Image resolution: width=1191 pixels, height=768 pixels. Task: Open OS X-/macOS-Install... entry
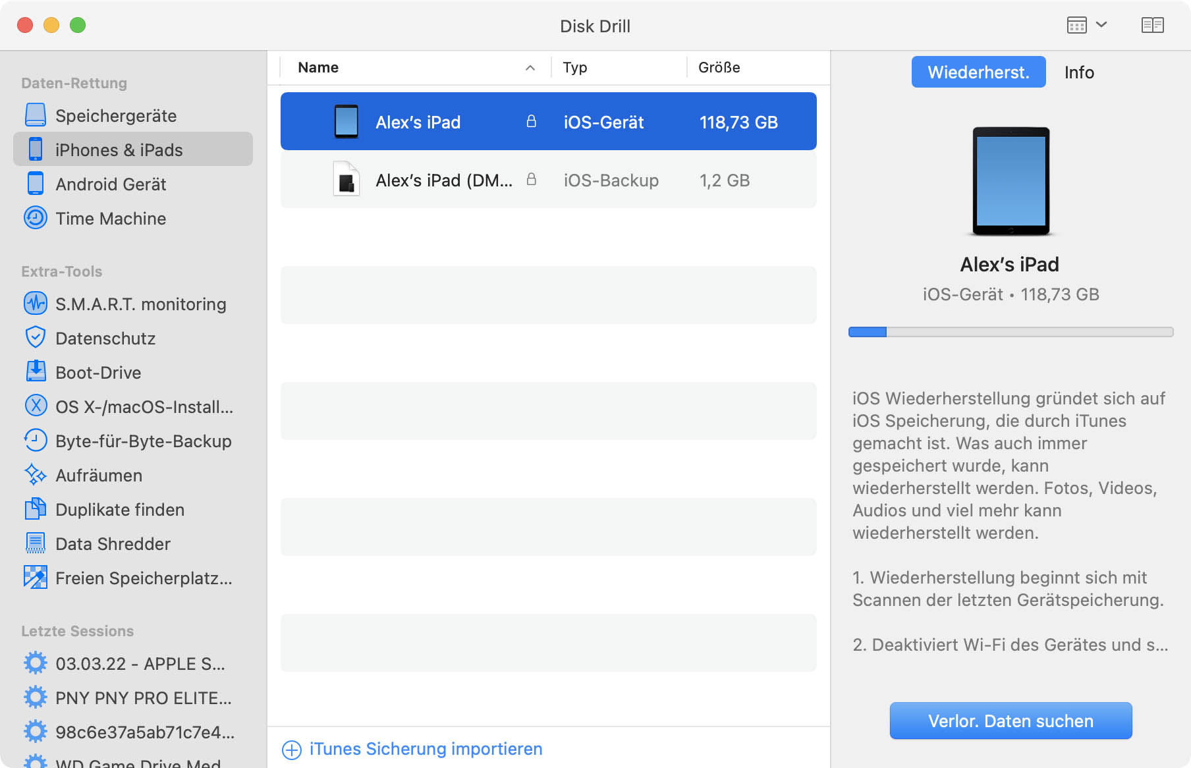pos(133,406)
